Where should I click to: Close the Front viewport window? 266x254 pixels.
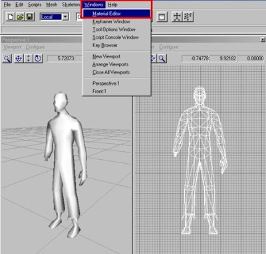coord(263,40)
